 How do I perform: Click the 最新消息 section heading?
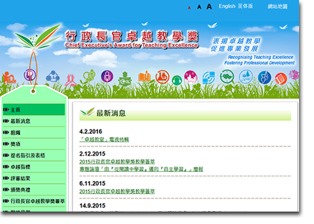pyautogui.click(x=111, y=113)
